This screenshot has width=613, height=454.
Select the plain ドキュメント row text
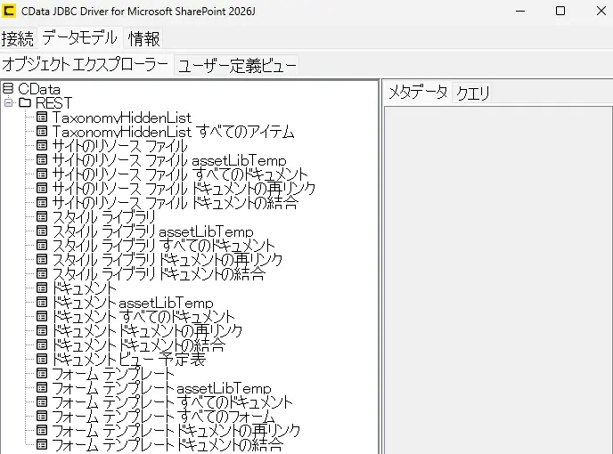coord(85,288)
